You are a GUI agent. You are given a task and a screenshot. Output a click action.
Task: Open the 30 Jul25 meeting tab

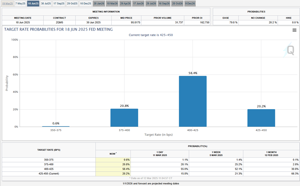tap(45, 3)
